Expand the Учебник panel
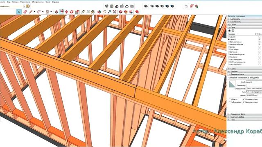The width and height of the screenshot is (262, 147). [245, 71]
